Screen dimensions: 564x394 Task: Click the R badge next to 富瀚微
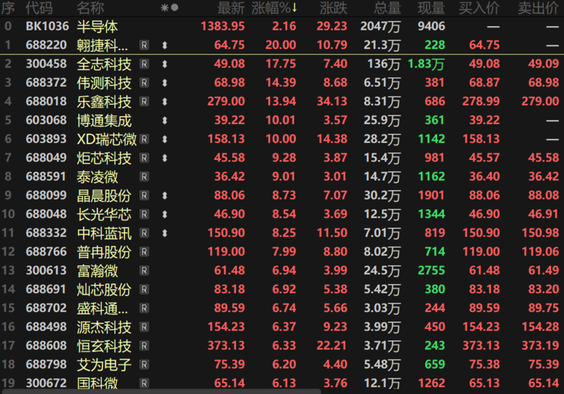[144, 271]
